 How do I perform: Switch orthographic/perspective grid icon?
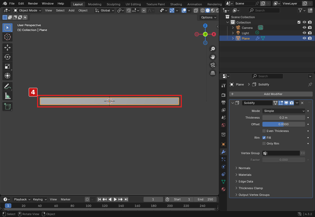tap(213, 73)
